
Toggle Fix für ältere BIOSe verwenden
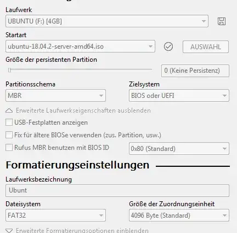pyautogui.click(x=9, y=135)
